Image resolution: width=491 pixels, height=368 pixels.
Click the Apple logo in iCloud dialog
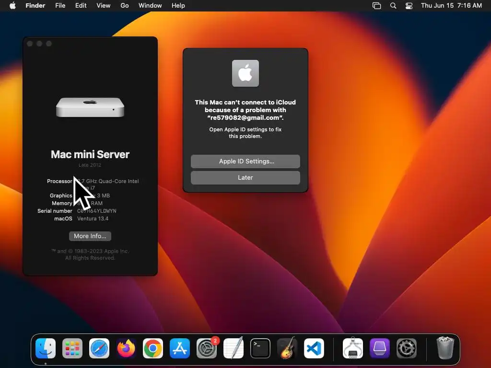point(245,73)
